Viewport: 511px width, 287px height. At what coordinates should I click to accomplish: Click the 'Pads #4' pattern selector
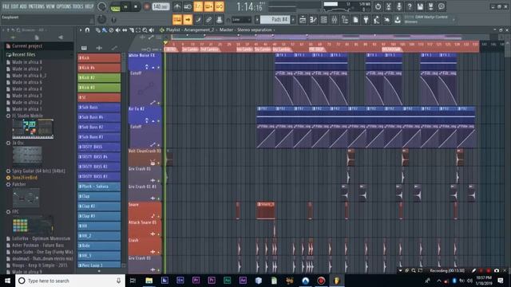point(275,20)
